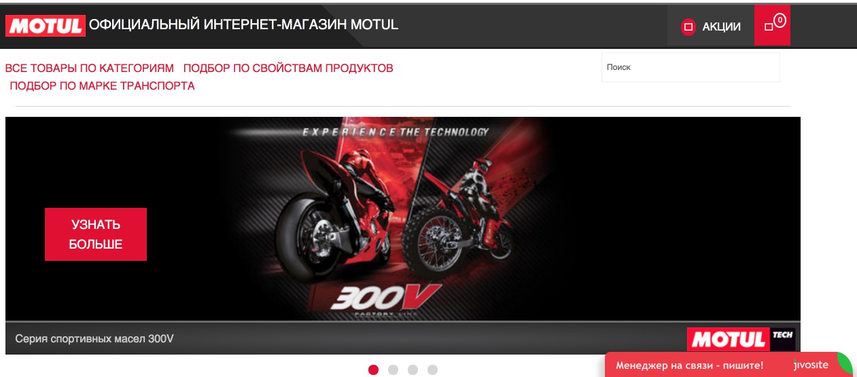Click the red Motul logo in header
Screen dimensions: 857x377
point(46,26)
